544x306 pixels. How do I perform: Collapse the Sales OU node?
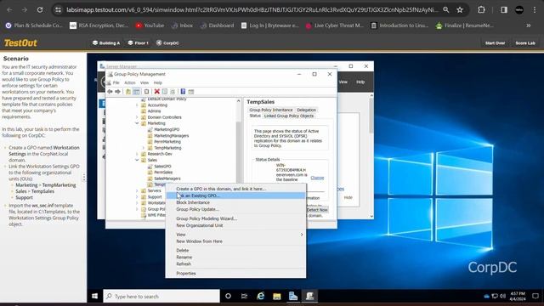137,161
